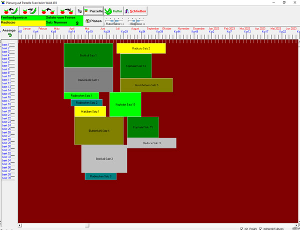Click the beet 1 row label
300x230 pixels.
[x=5, y=45]
